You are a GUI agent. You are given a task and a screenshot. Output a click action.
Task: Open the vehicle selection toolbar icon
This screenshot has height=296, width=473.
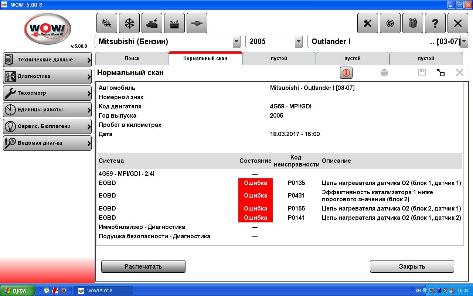click(107, 23)
